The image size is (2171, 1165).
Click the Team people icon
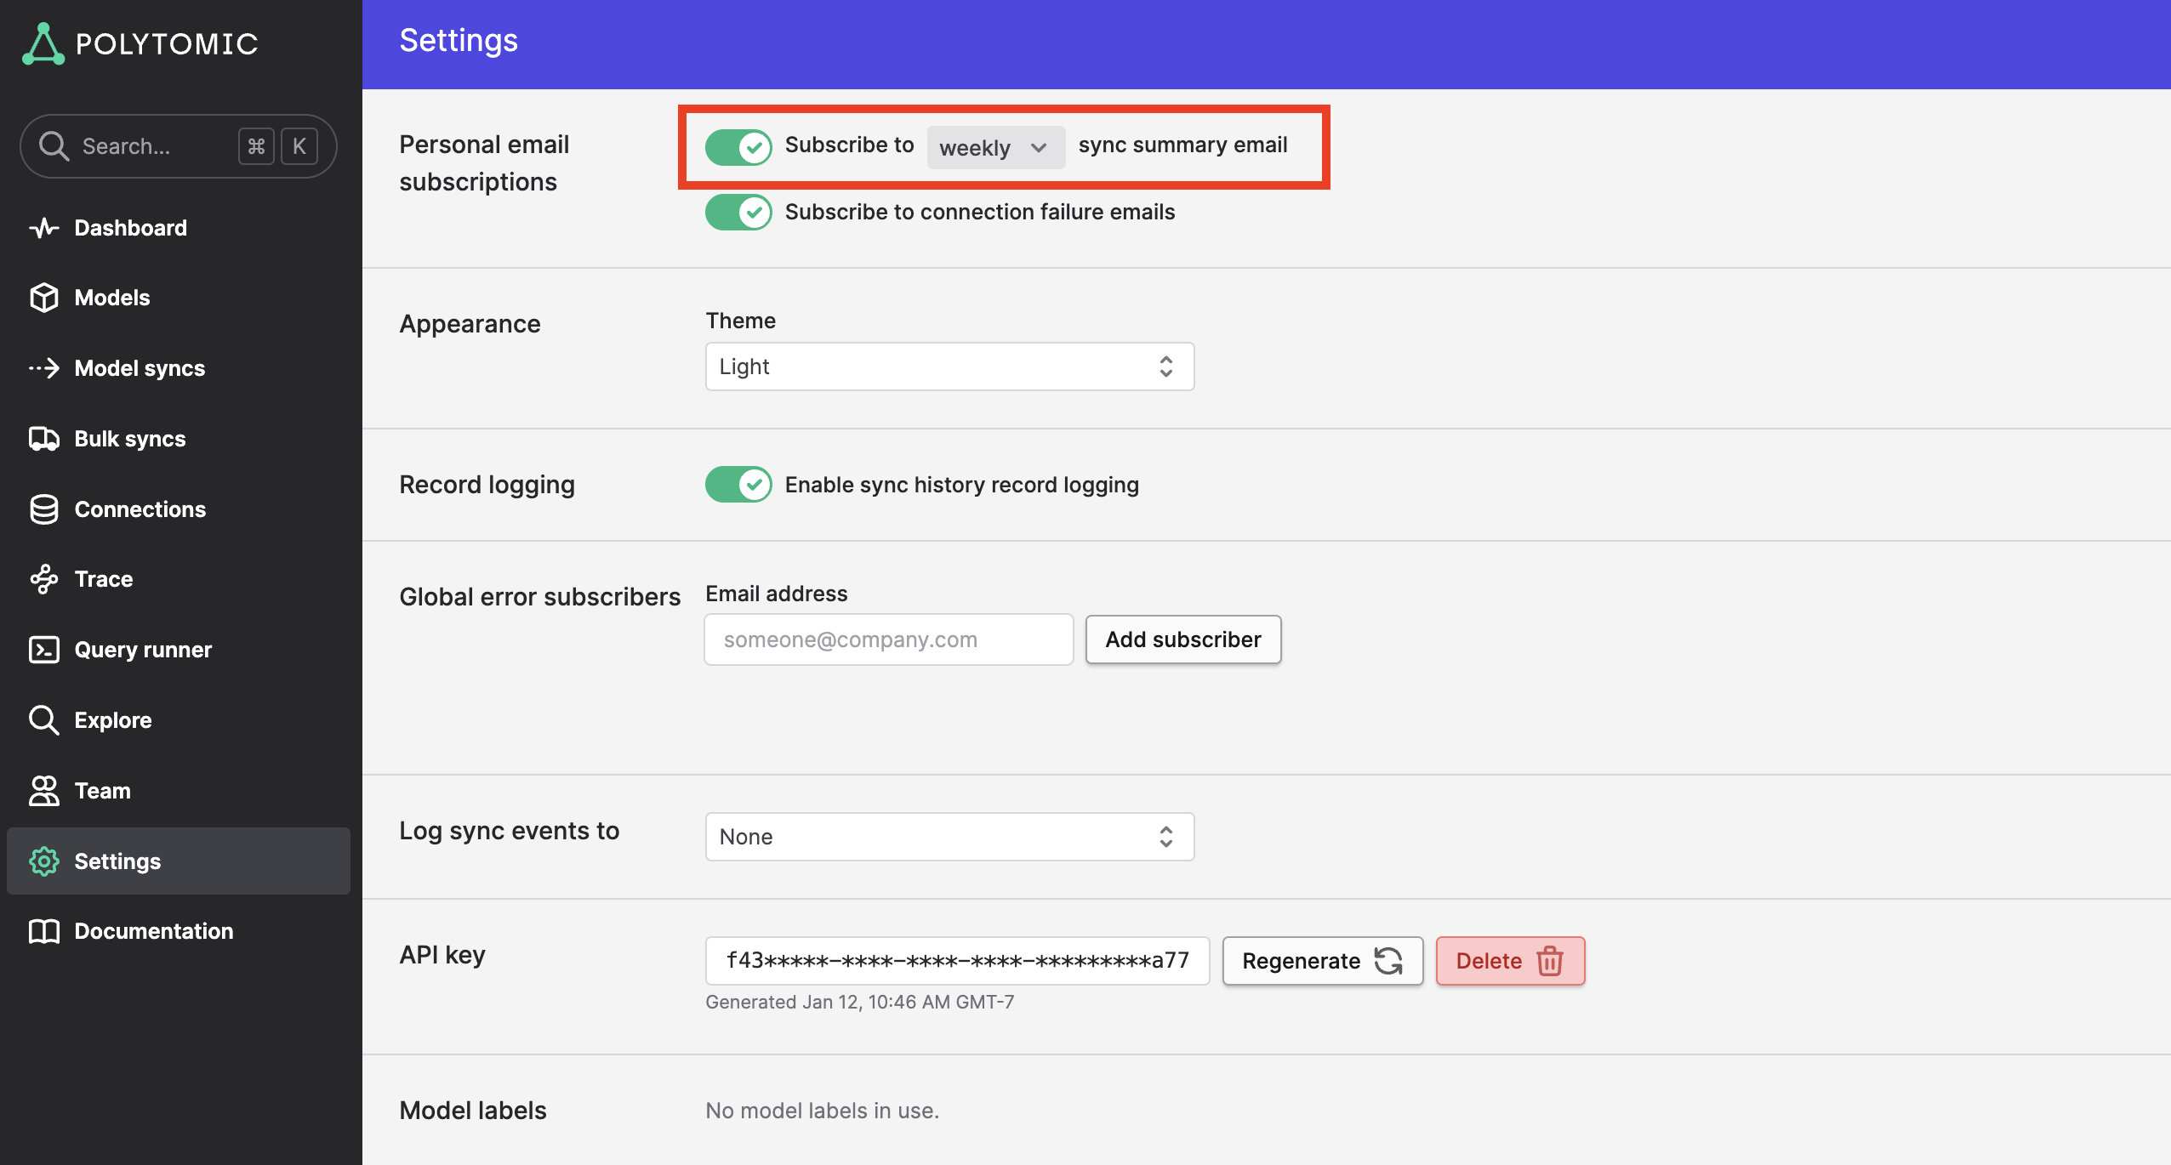click(x=43, y=791)
